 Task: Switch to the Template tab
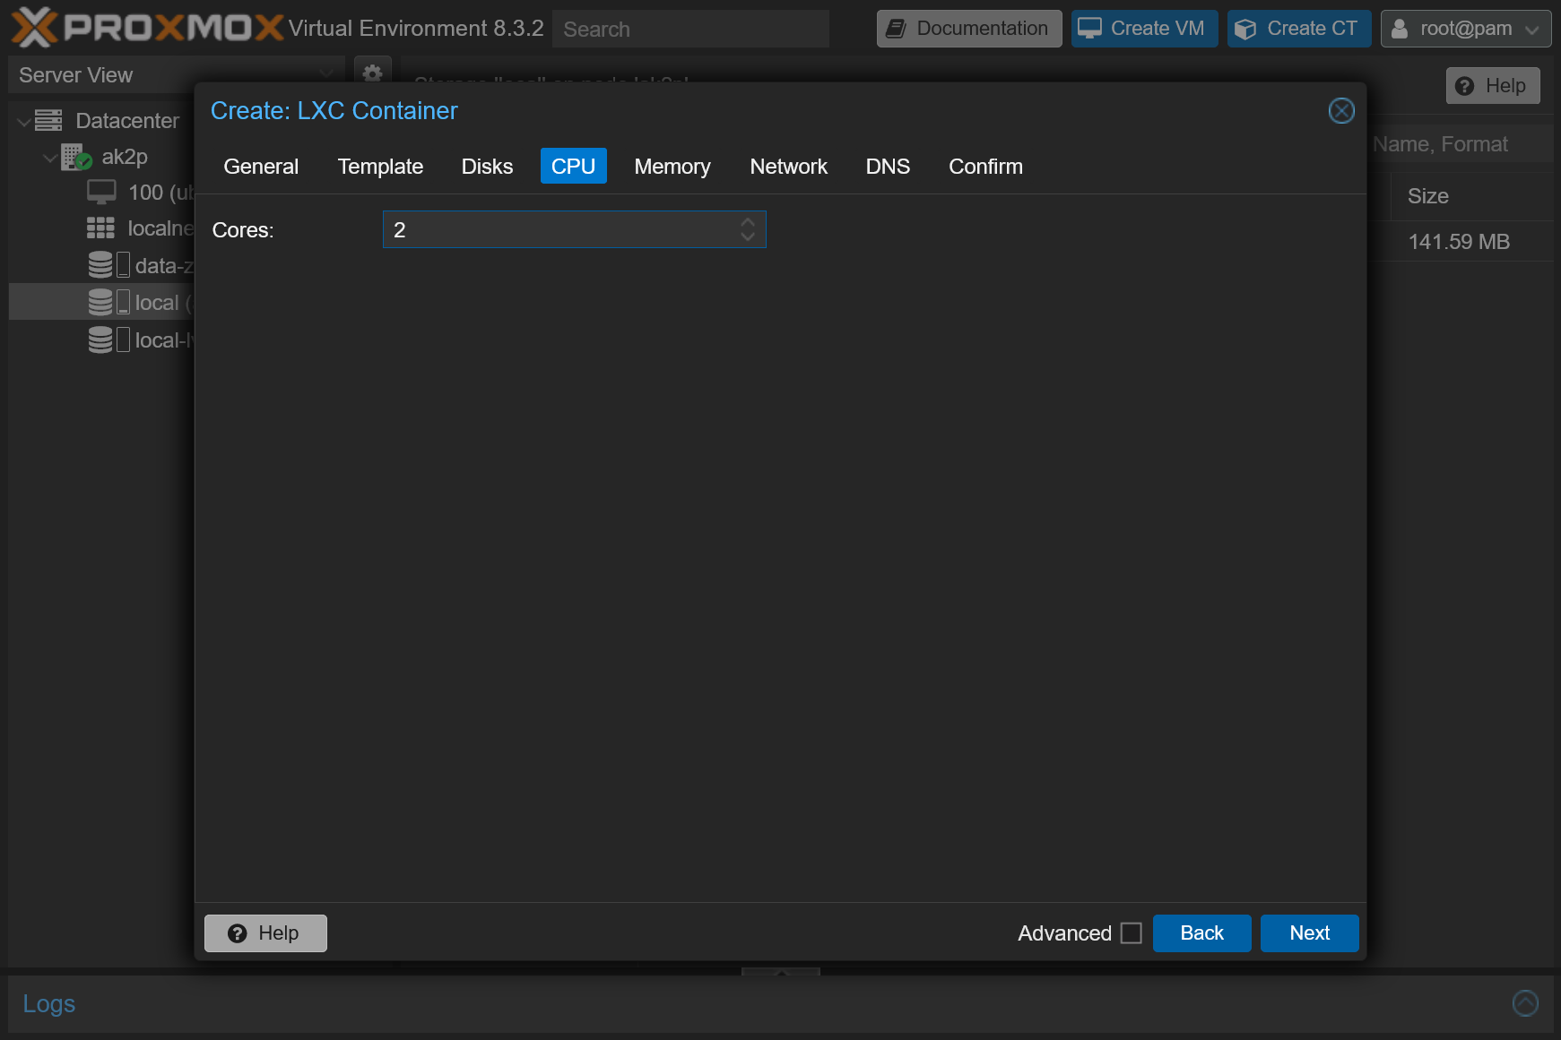tap(380, 167)
